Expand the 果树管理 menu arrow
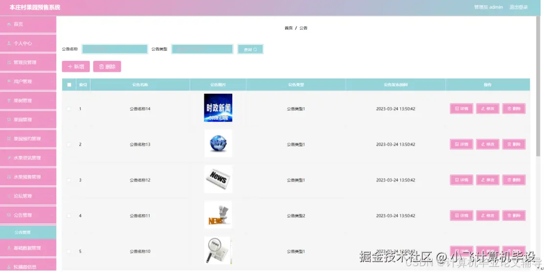The height and width of the screenshot is (272, 544). coord(52,100)
